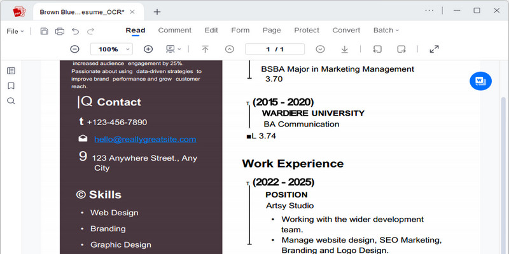
Task: Undo the last action
Action: [75, 31]
